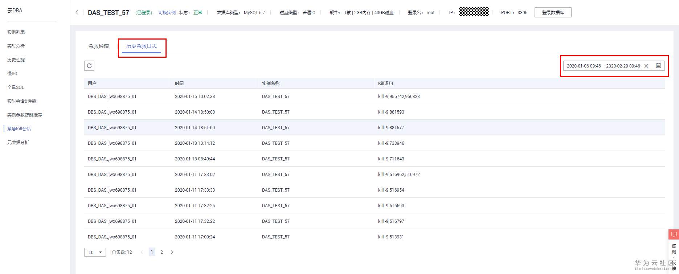Viewport: 679px width, 274px height.
Task: Click the timestamp 2020-01-15 10:02:33
Action: click(195, 97)
